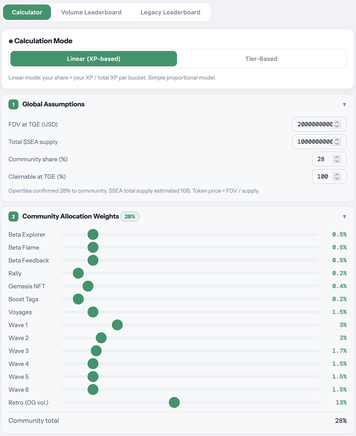The width and height of the screenshot is (356, 436).
Task: Click the Total $SEA supply stepper arrows
Action: click(337, 142)
